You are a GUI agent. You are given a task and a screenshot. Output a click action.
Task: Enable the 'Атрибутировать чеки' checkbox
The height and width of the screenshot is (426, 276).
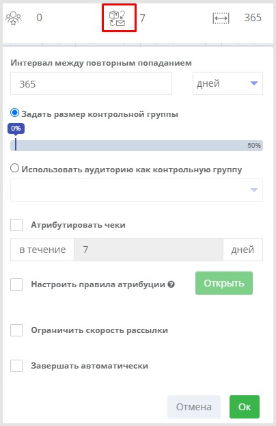pyautogui.click(x=16, y=225)
